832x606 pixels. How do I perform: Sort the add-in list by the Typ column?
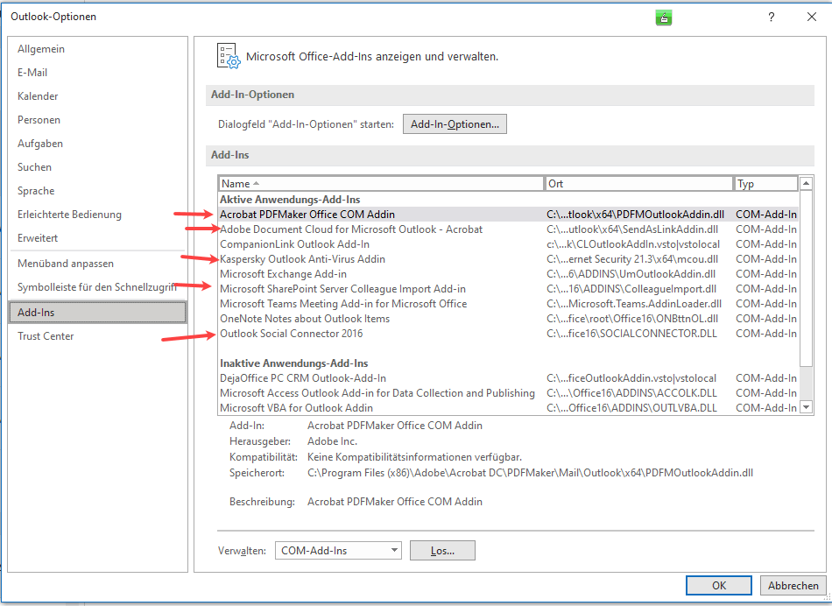click(x=765, y=184)
